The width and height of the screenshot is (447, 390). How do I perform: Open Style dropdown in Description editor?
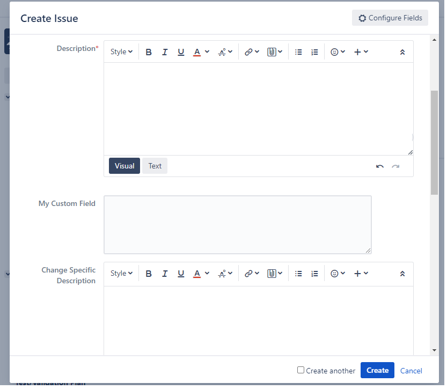pos(121,52)
